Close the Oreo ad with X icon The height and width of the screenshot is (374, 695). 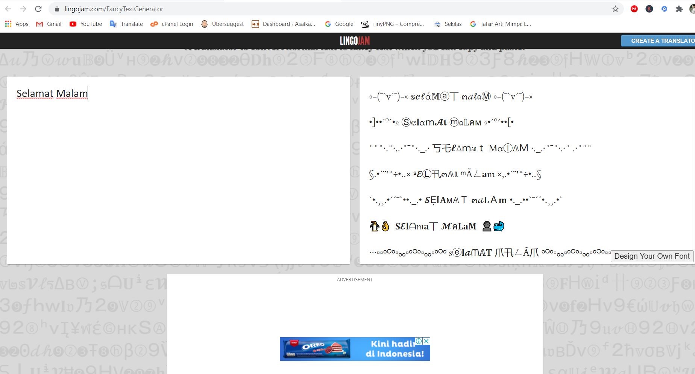426,341
